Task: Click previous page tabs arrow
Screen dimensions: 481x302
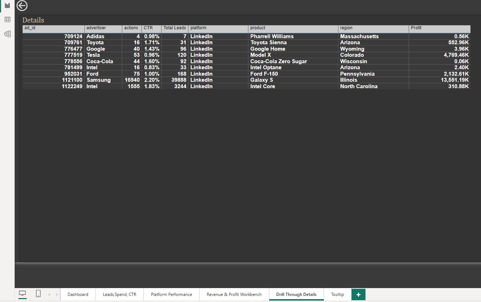Action: point(49,295)
